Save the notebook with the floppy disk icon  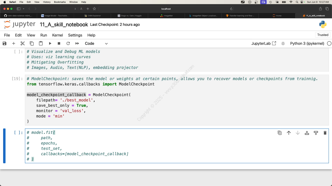tap(4, 43)
